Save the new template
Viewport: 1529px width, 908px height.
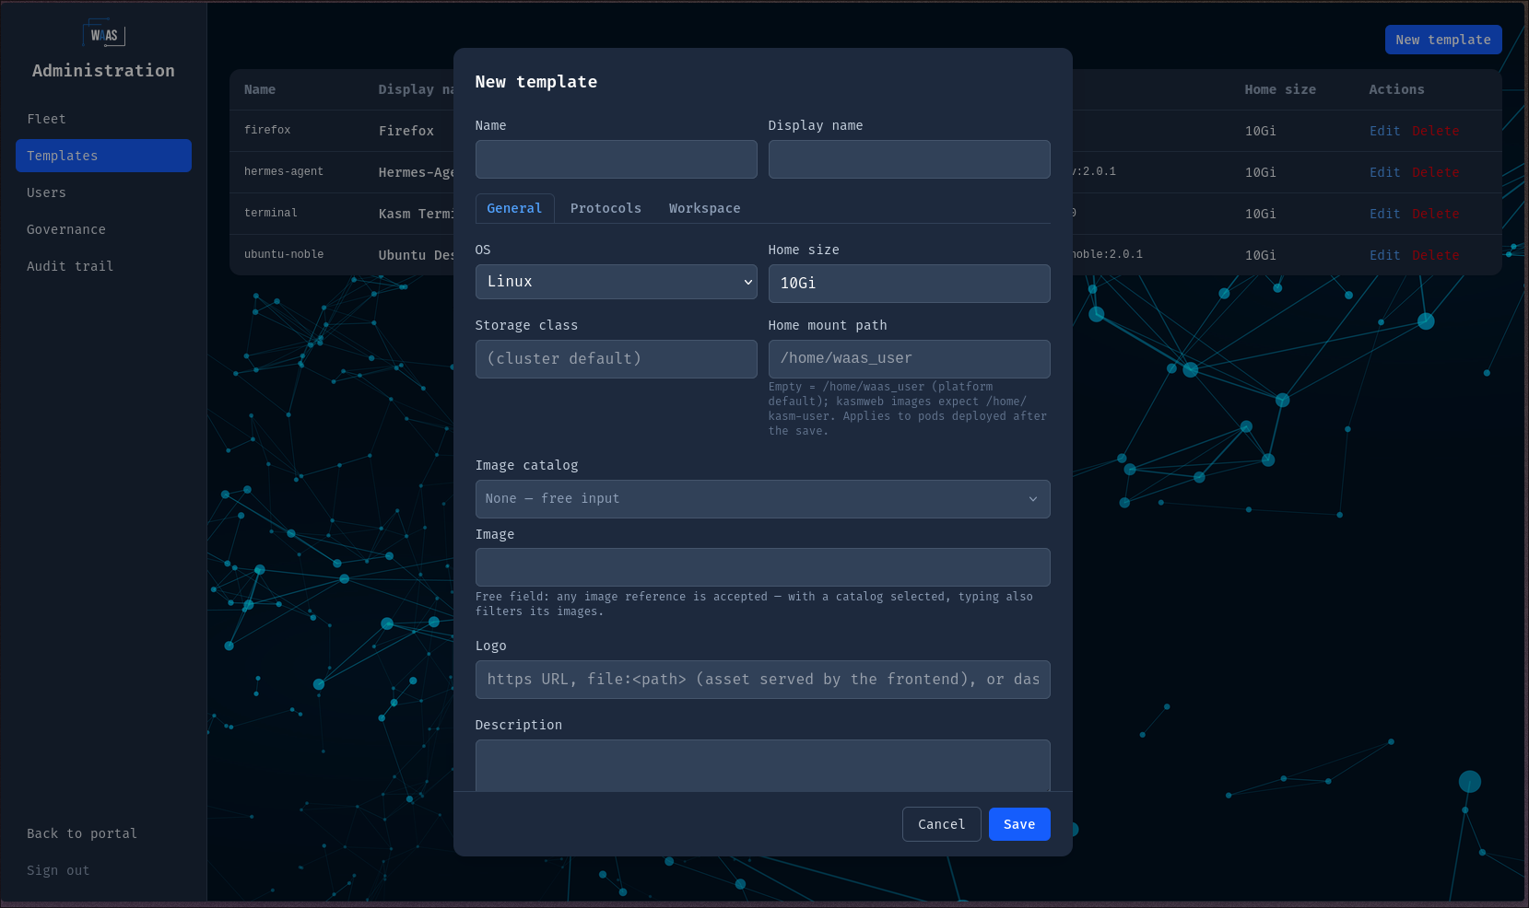pyautogui.click(x=1019, y=824)
